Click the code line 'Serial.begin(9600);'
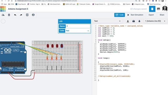168x95 pixels. point(110,52)
